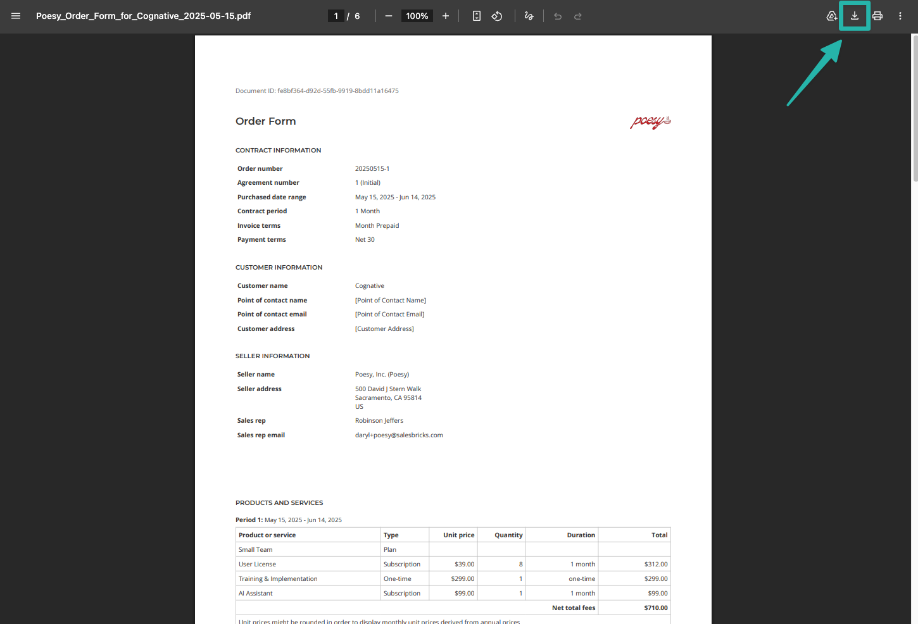Click the Sales rep email field label
The image size is (918, 624).
click(x=261, y=435)
